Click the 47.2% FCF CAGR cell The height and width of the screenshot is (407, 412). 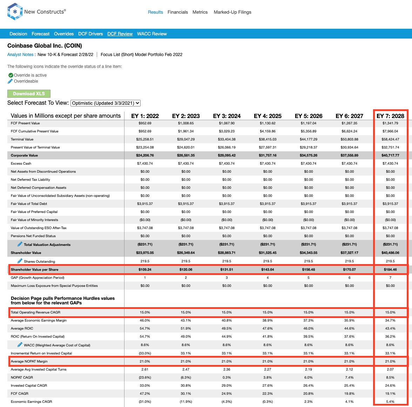tap(145, 394)
